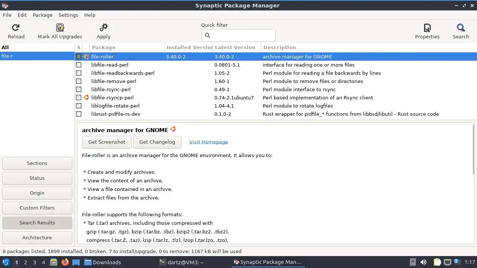Click the Ubuntu icon next to libfile-rsyncp-perl

(86, 98)
